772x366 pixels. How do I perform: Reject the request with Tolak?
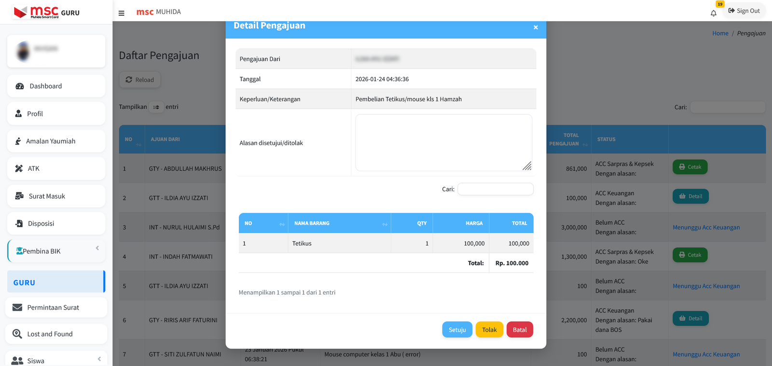(x=489, y=330)
